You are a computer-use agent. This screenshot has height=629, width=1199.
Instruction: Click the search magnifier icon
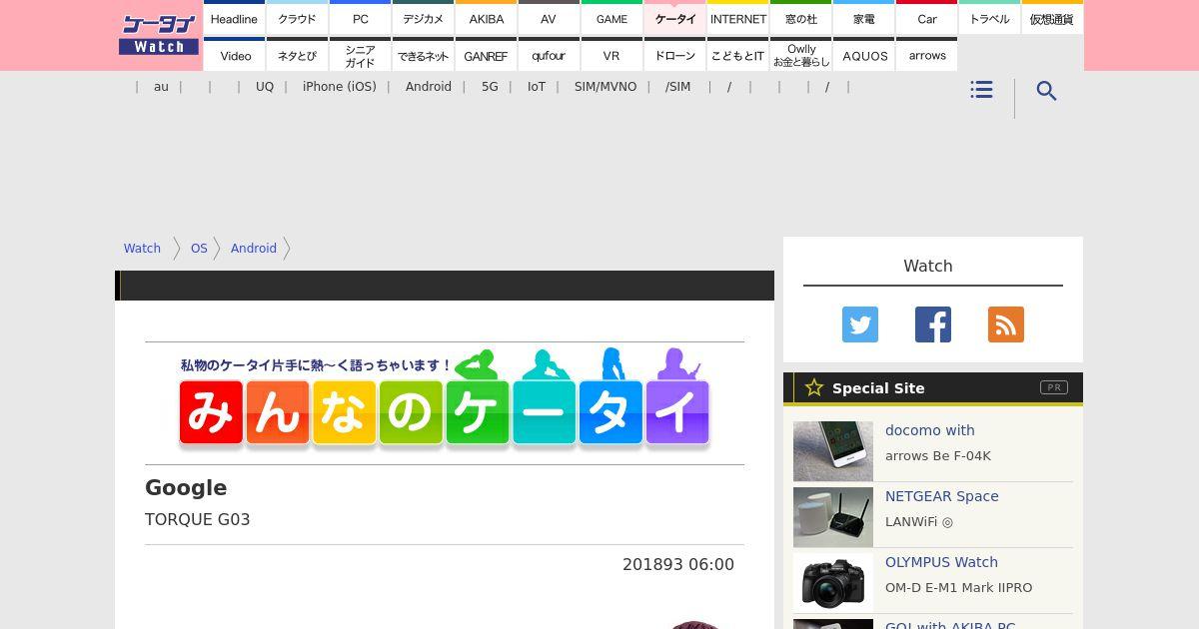(x=1046, y=91)
